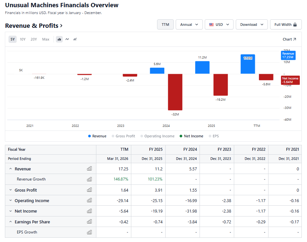The height and width of the screenshot is (242, 307).
Task: Select the 20Y time range tab
Action: (x=34, y=39)
